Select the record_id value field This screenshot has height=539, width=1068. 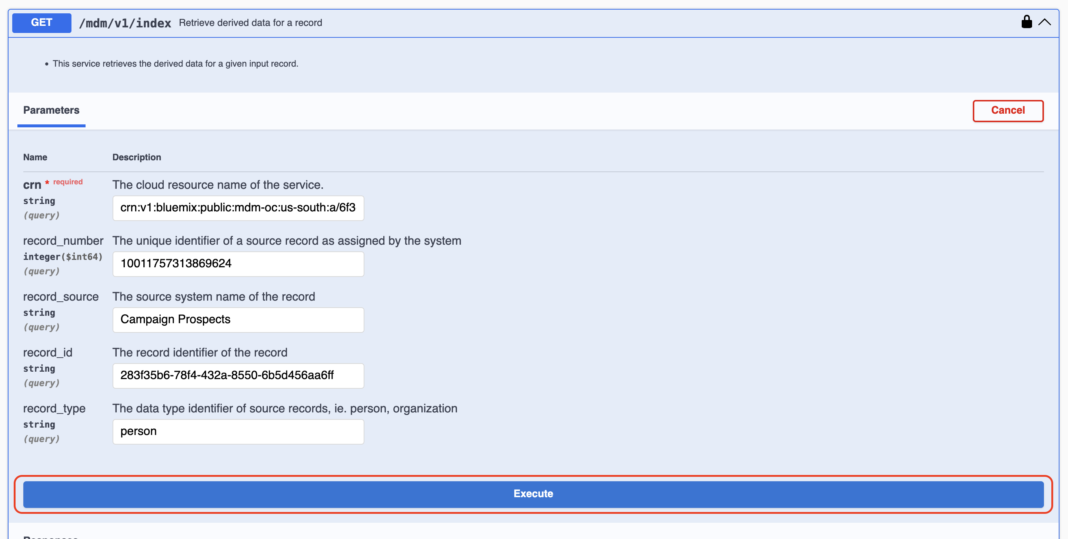pyautogui.click(x=238, y=376)
